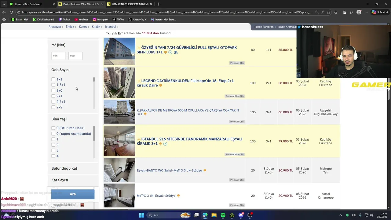Open 'K.BAKKALKÖY DE METROYA 500 M' listing
The image size is (391, 220).
[188, 112]
